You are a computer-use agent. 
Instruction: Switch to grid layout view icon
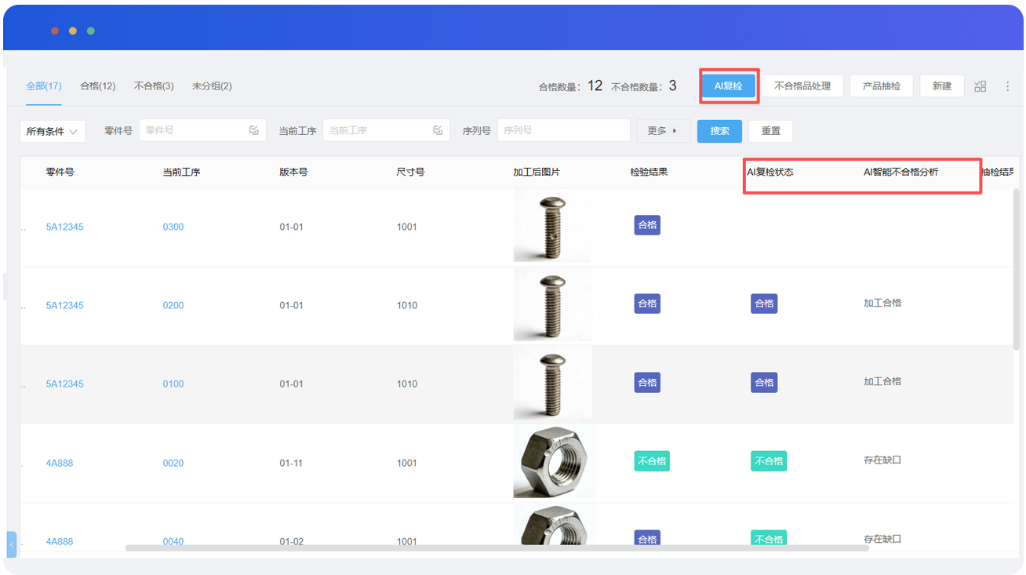coord(981,86)
